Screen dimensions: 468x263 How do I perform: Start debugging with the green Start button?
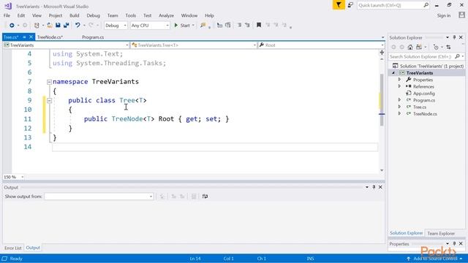(182, 26)
